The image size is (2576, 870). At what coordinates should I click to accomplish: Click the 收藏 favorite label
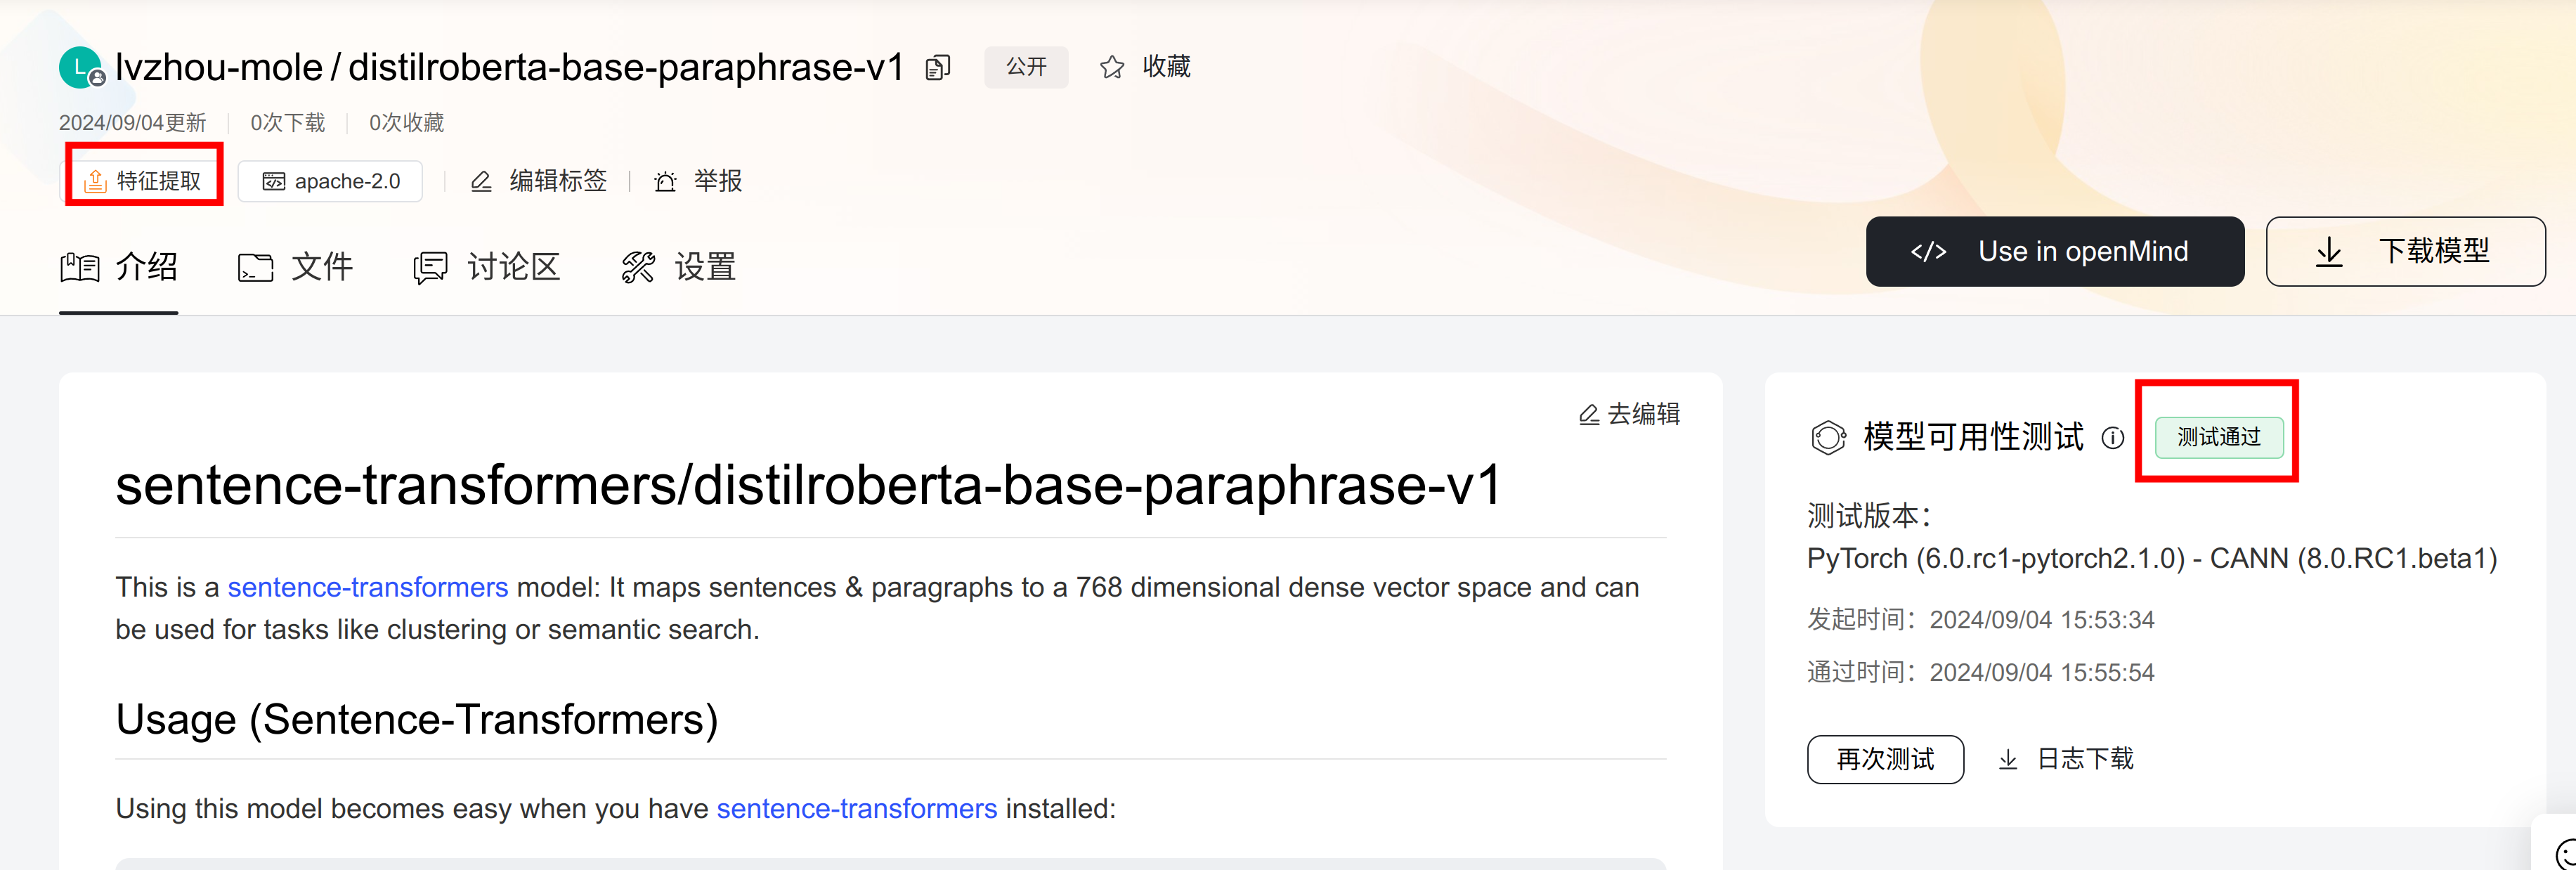(x=1166, y=67)
